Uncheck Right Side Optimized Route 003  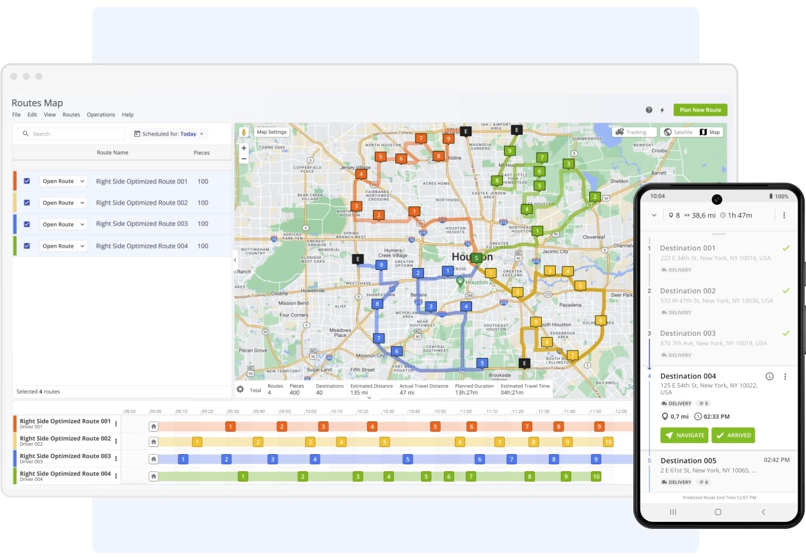27,224
